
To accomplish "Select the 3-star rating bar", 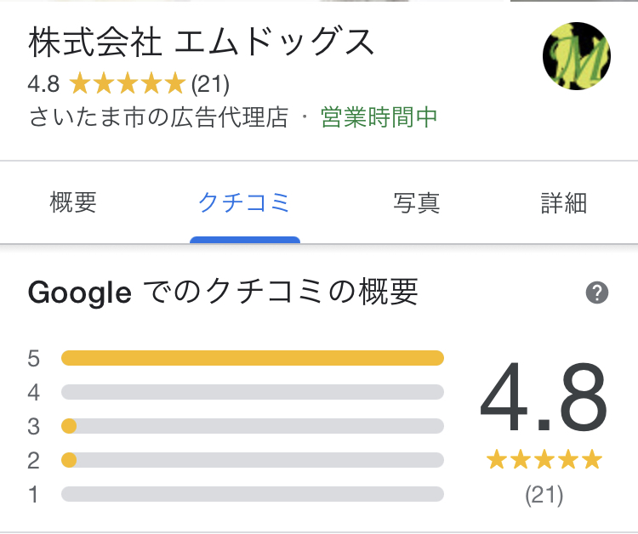I will click(x=253, y=426).
